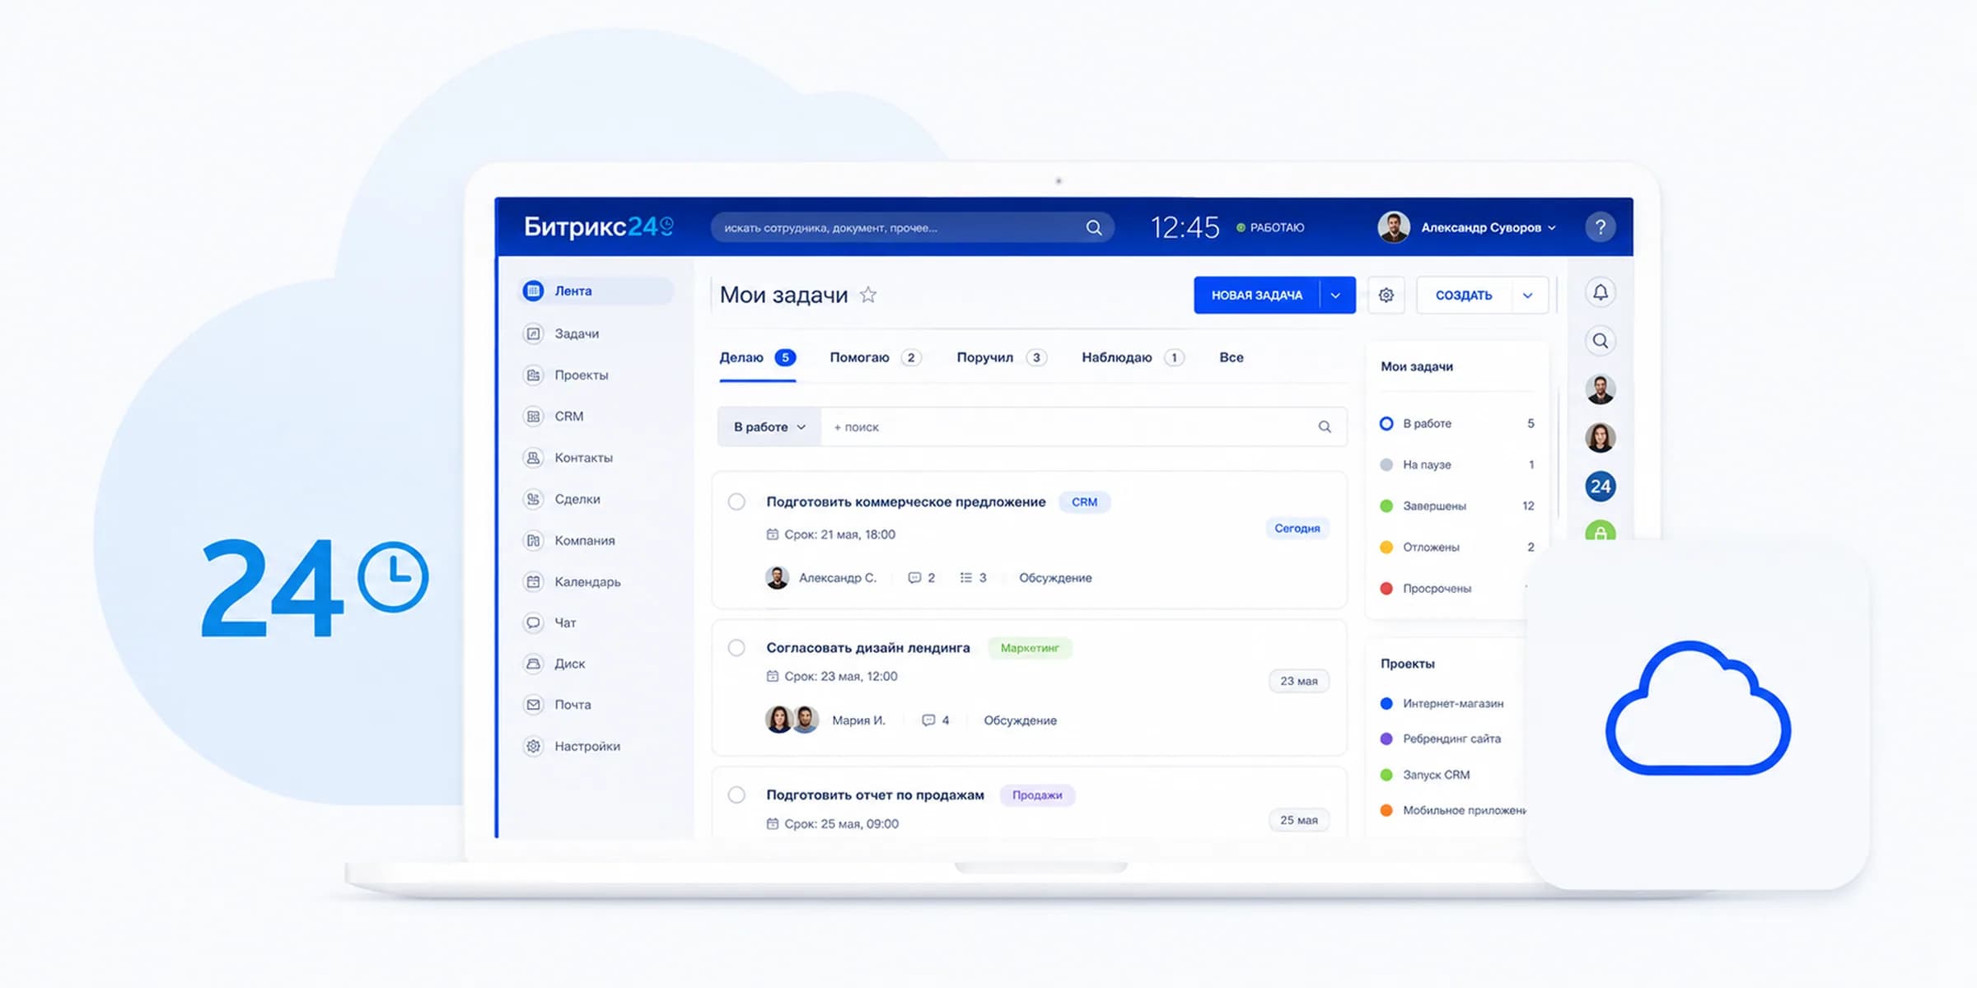Click the Чат speech bubble icon
This screenshot has width=1977, height=988.
[534, 622]
